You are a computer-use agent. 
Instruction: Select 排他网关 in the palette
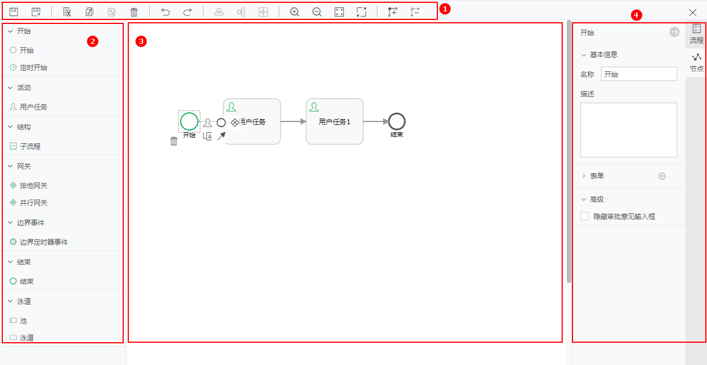click(x=33, y=186)
